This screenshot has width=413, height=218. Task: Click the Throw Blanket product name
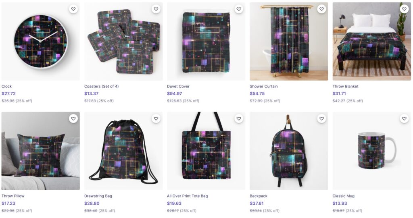click(345, 86)
